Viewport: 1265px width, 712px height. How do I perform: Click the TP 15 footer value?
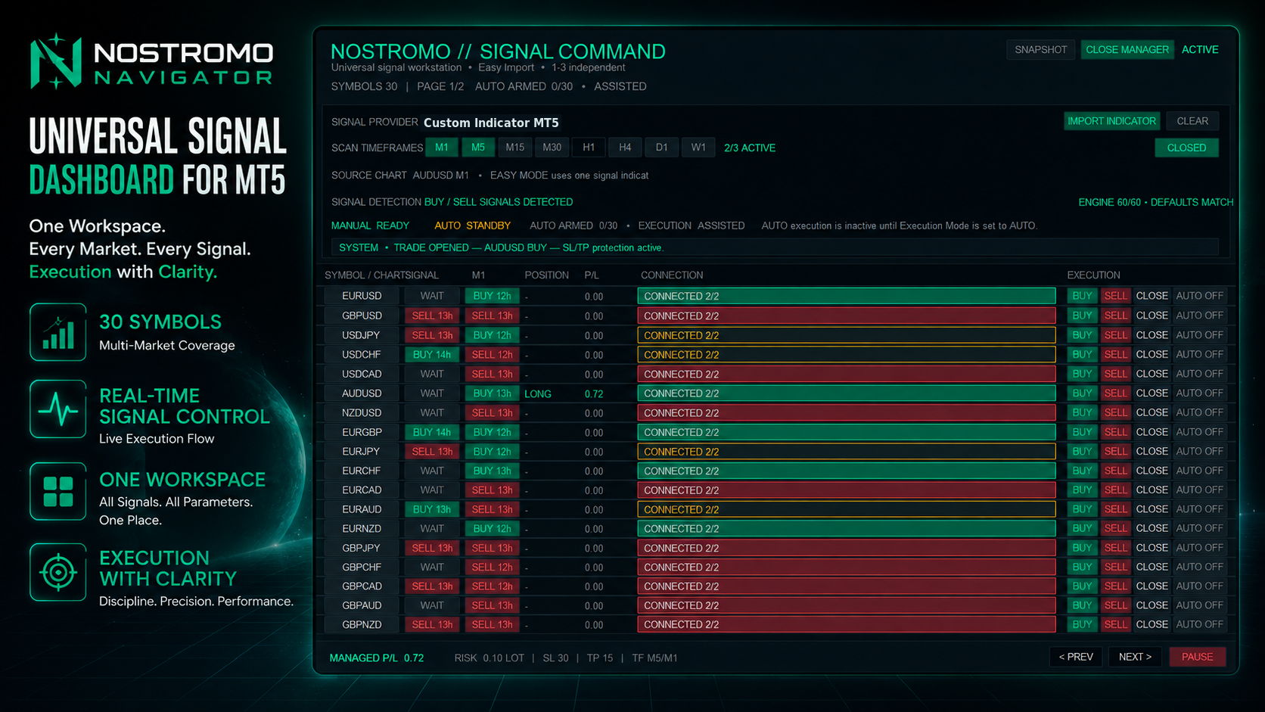point(600,658)
